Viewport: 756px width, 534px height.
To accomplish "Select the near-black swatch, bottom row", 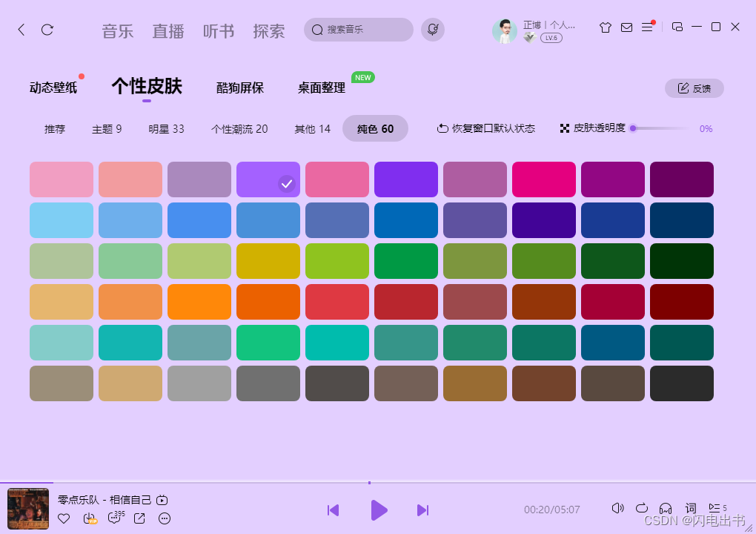I will click(682, 383).
